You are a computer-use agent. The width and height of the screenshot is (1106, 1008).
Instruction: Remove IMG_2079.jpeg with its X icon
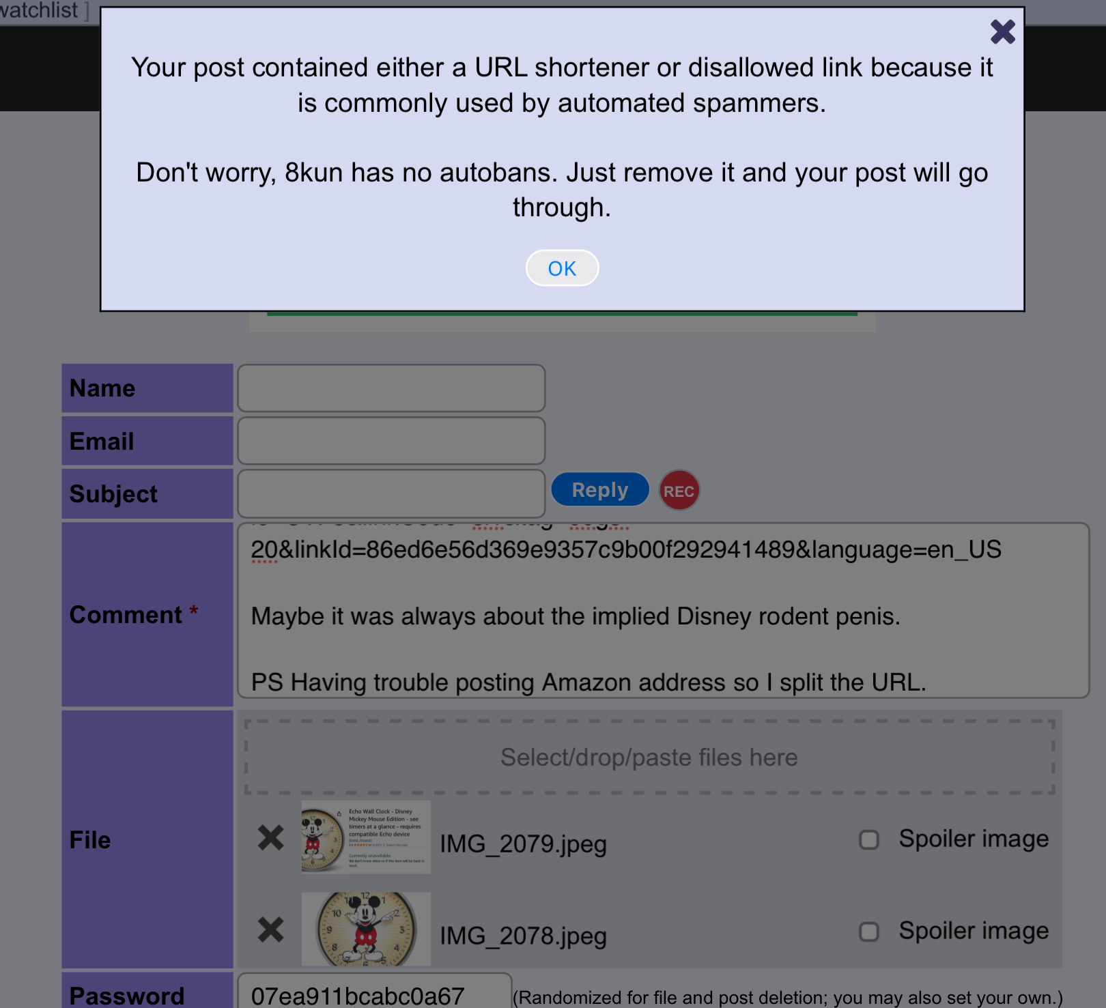[x=271, y=837]
